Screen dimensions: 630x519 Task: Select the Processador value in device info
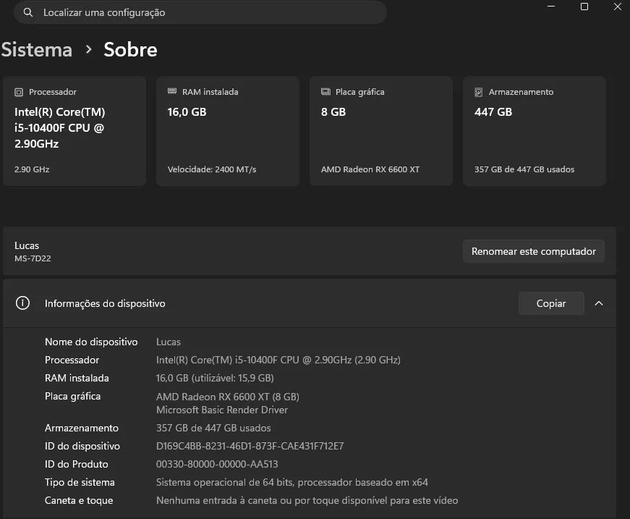[278, 360]
